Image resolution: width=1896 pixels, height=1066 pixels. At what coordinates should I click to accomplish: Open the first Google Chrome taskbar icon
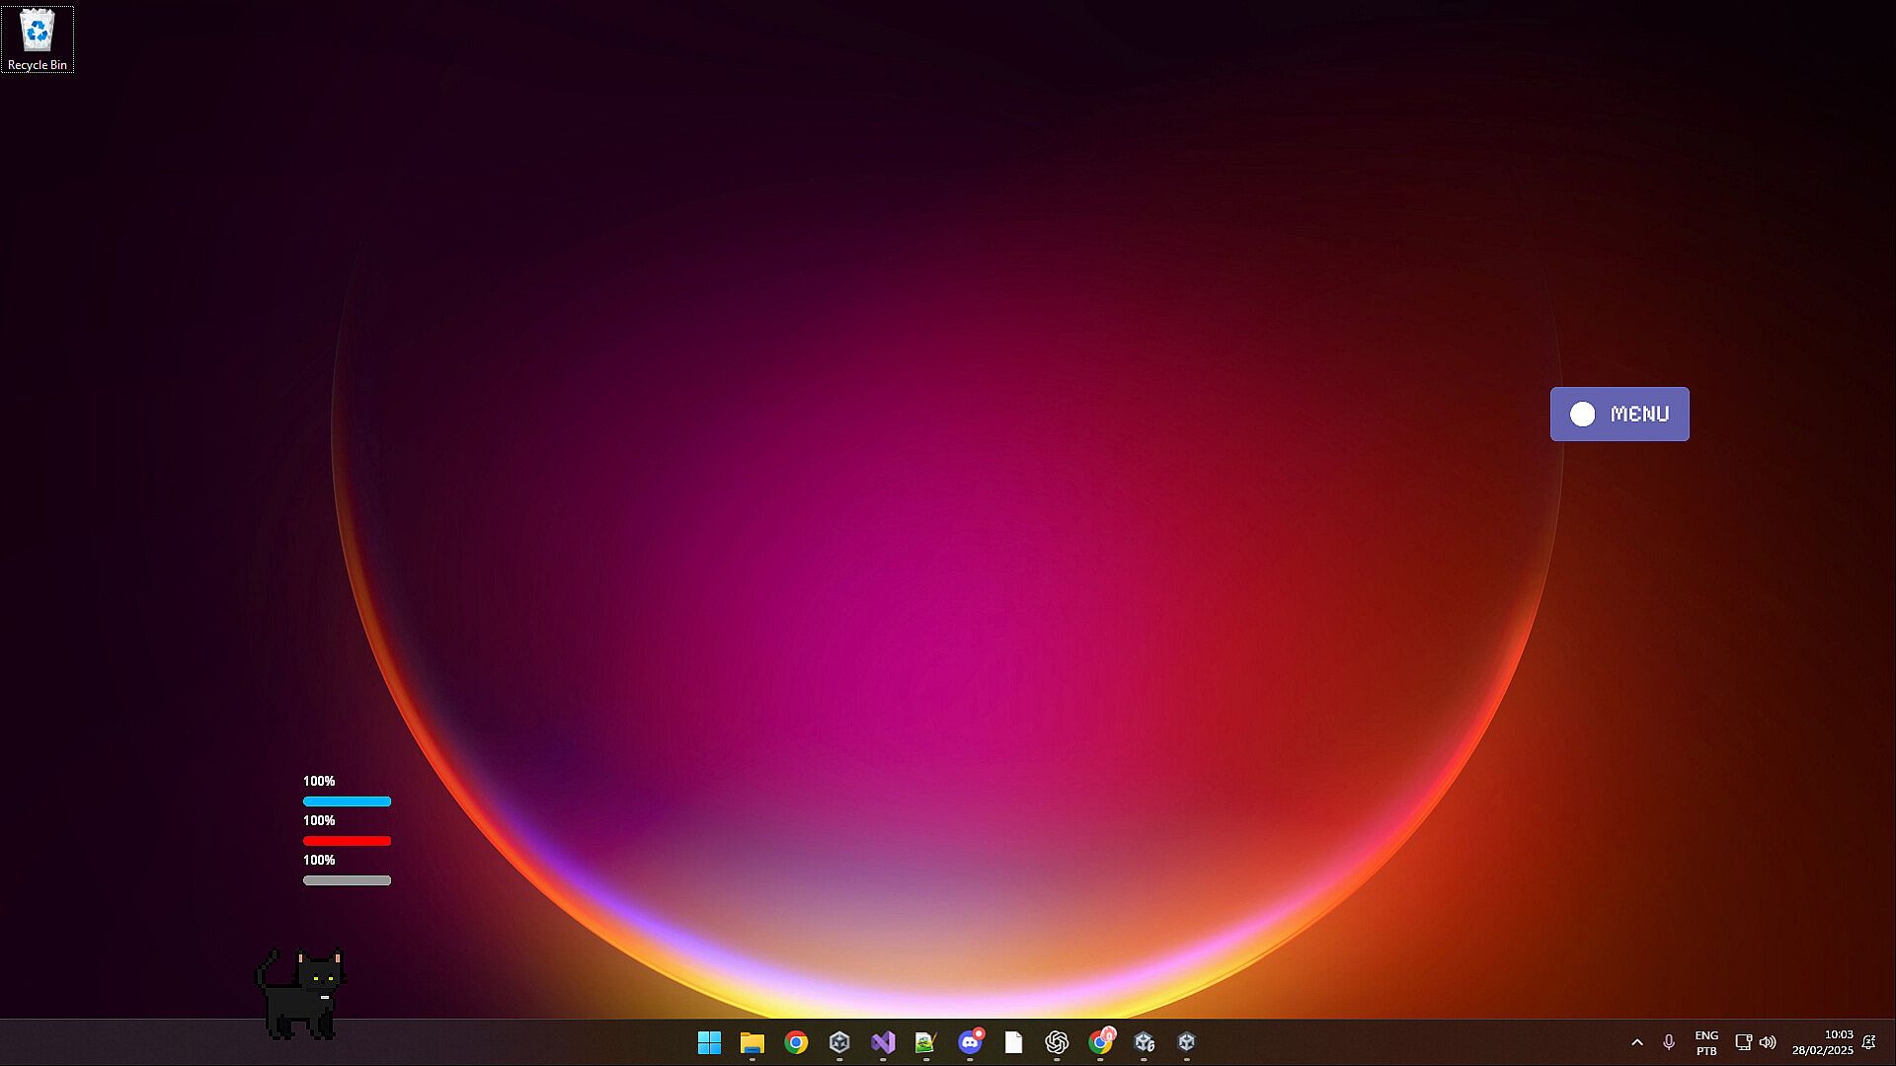coord(796,1042)
